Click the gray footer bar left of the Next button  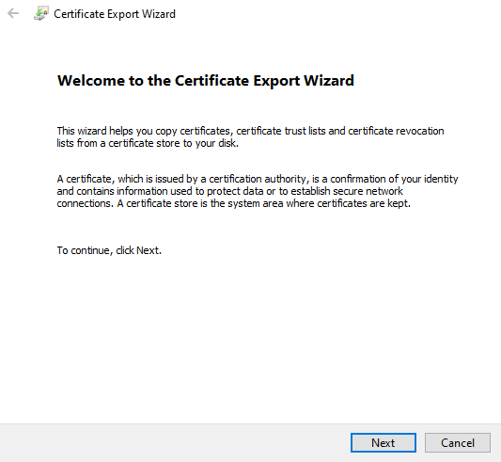[x=175, y=443]
